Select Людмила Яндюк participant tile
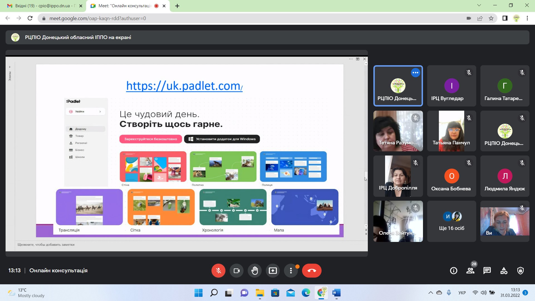Screen dimensions: 535x301 505,176
